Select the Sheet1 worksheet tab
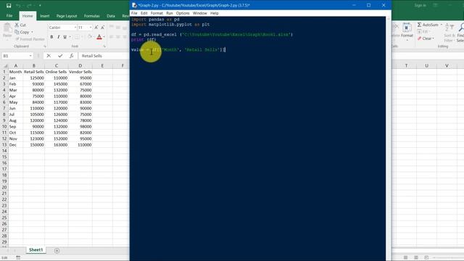The height and width of the screenshot is (261, 464). (36, 250)
